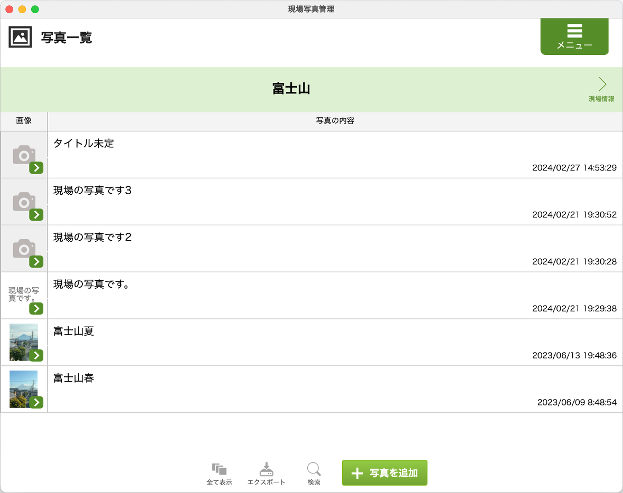The height and width of the screenshot is (493, 623).
Task: Click the 全て表示 icon
Action: coord(219,469)
